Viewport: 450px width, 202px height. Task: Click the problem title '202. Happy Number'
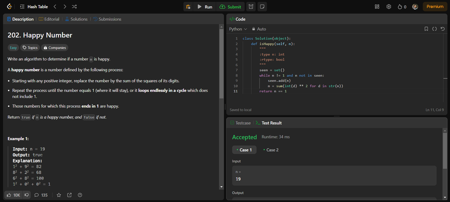40,35
